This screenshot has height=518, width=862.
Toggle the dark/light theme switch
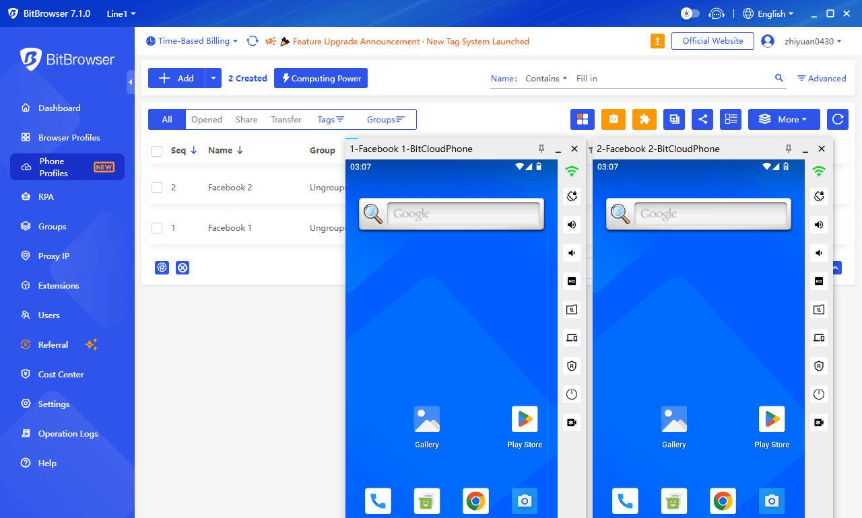pyautogui.click(x=690, y=13)
